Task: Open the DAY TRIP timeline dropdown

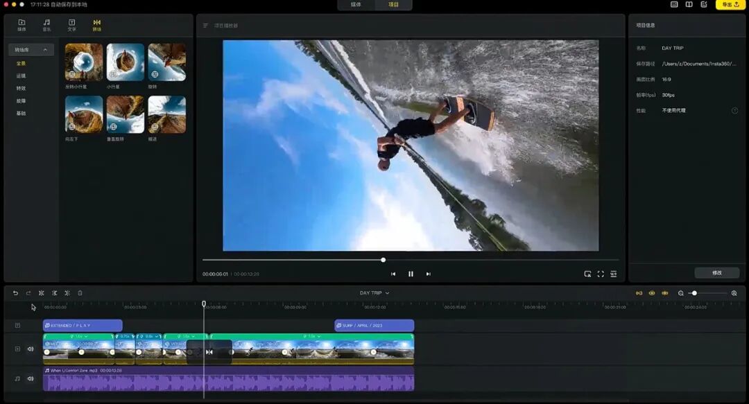Action: [374, 293]
